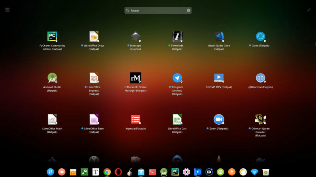Switch to Android Studio in dock
316x177 pixels.
[164, 172]
